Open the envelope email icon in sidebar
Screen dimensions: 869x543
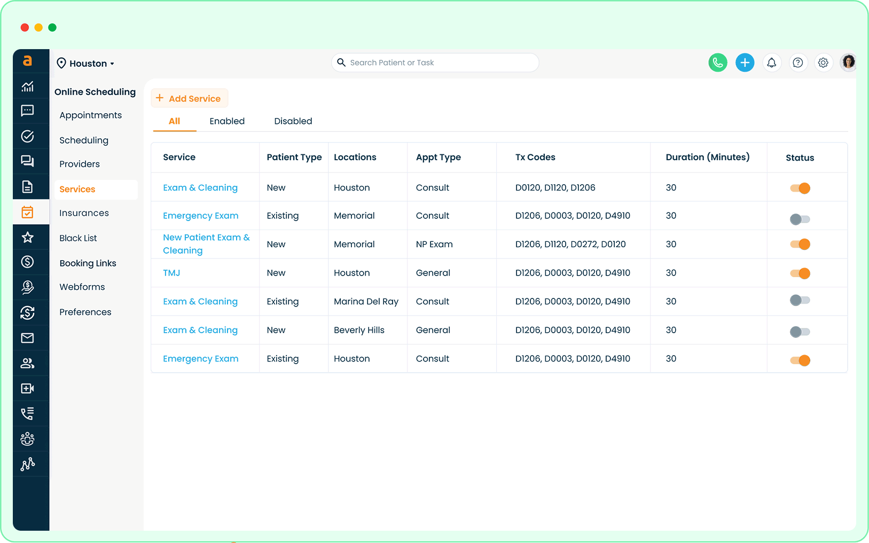point(27,338)
